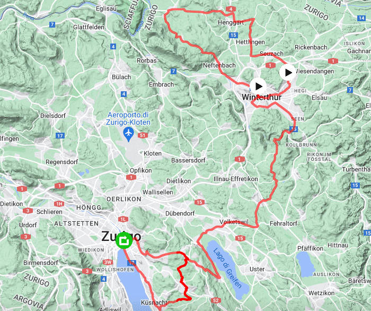Screen dimensions: 371x311
Task: Click the blue road 14 shield
Action: tap(361, 18)
